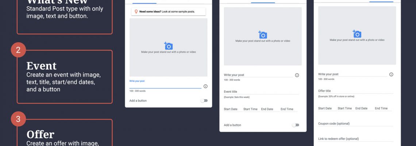The height and width of the screenshot is (146, 416).
Task: Open the End Time picker in the Event form
Action: point(287,109)
